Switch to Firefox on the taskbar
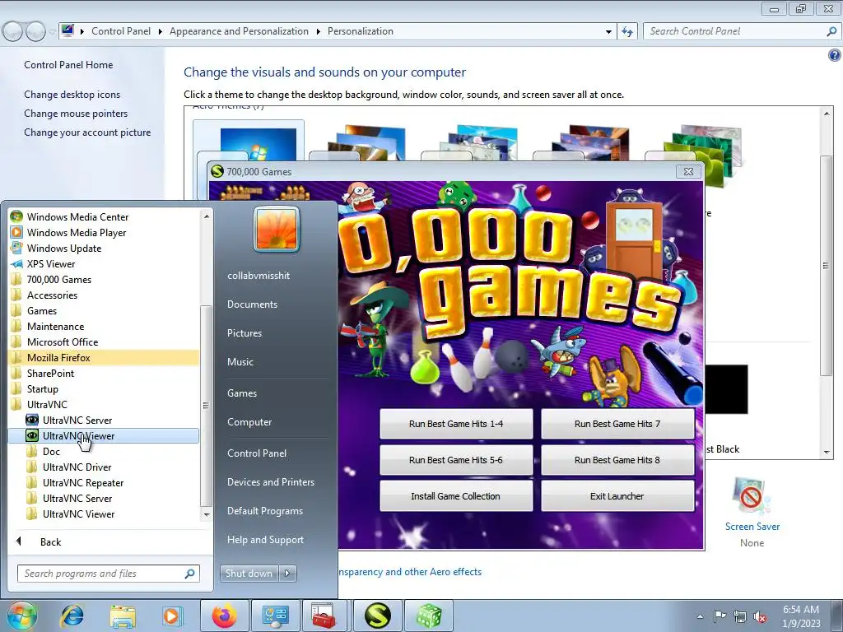843x632 pixels. tap(224, 616)
